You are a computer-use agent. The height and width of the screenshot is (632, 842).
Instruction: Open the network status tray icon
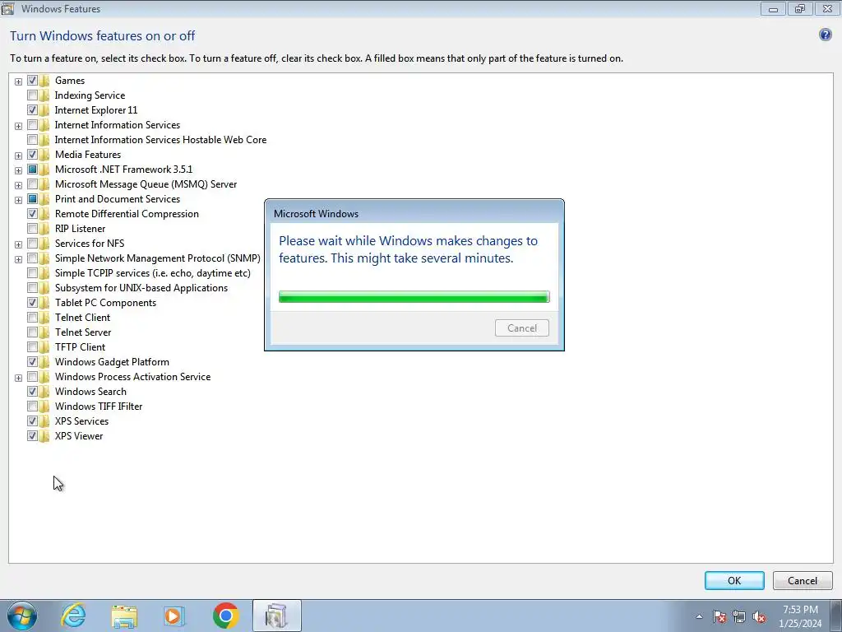739,616
